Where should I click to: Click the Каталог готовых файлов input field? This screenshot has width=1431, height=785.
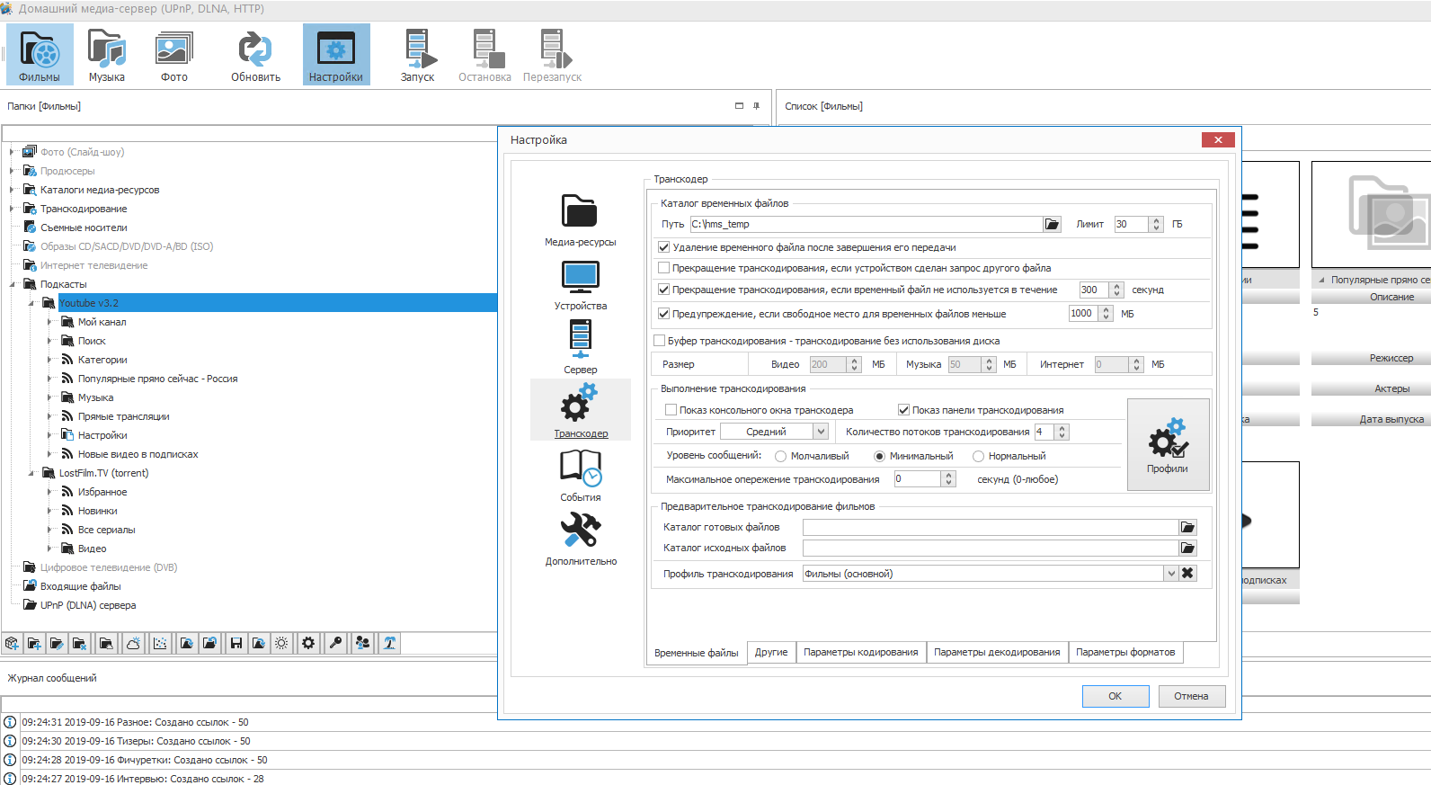989,528
